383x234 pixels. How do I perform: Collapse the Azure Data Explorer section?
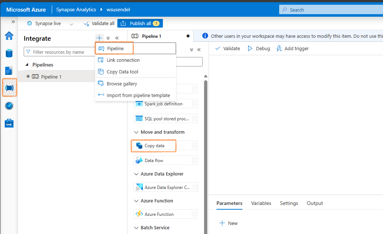[x=136, y=174]
